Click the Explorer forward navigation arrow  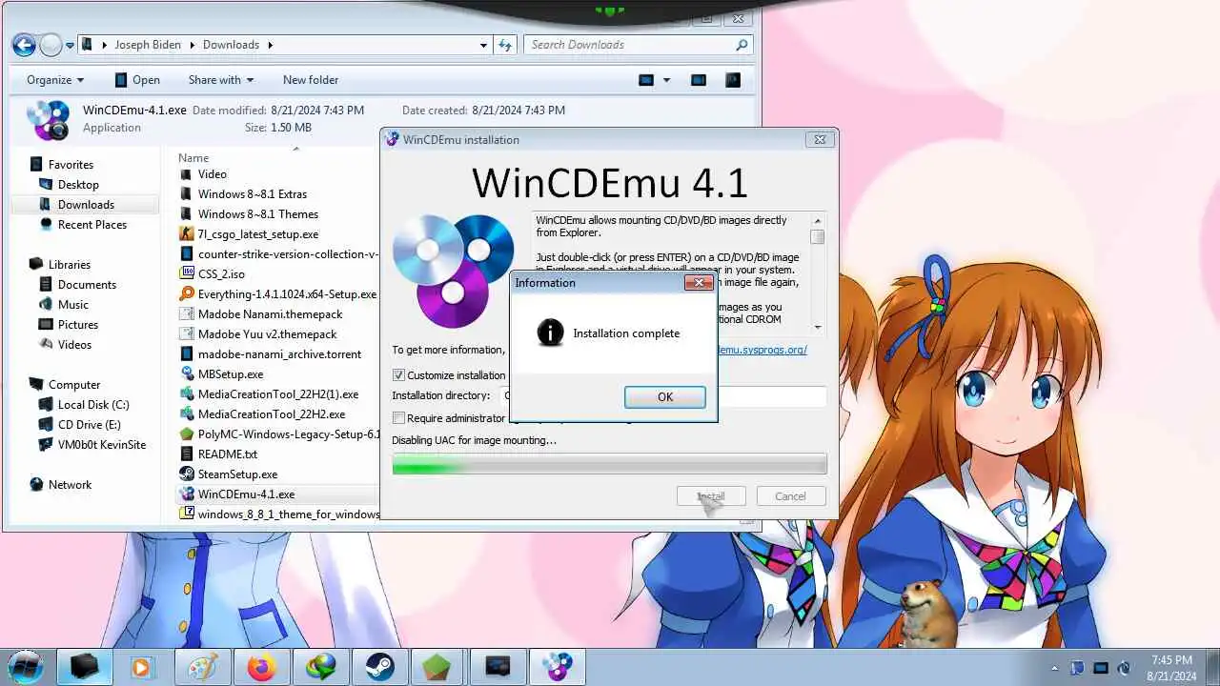pos(51,45)
